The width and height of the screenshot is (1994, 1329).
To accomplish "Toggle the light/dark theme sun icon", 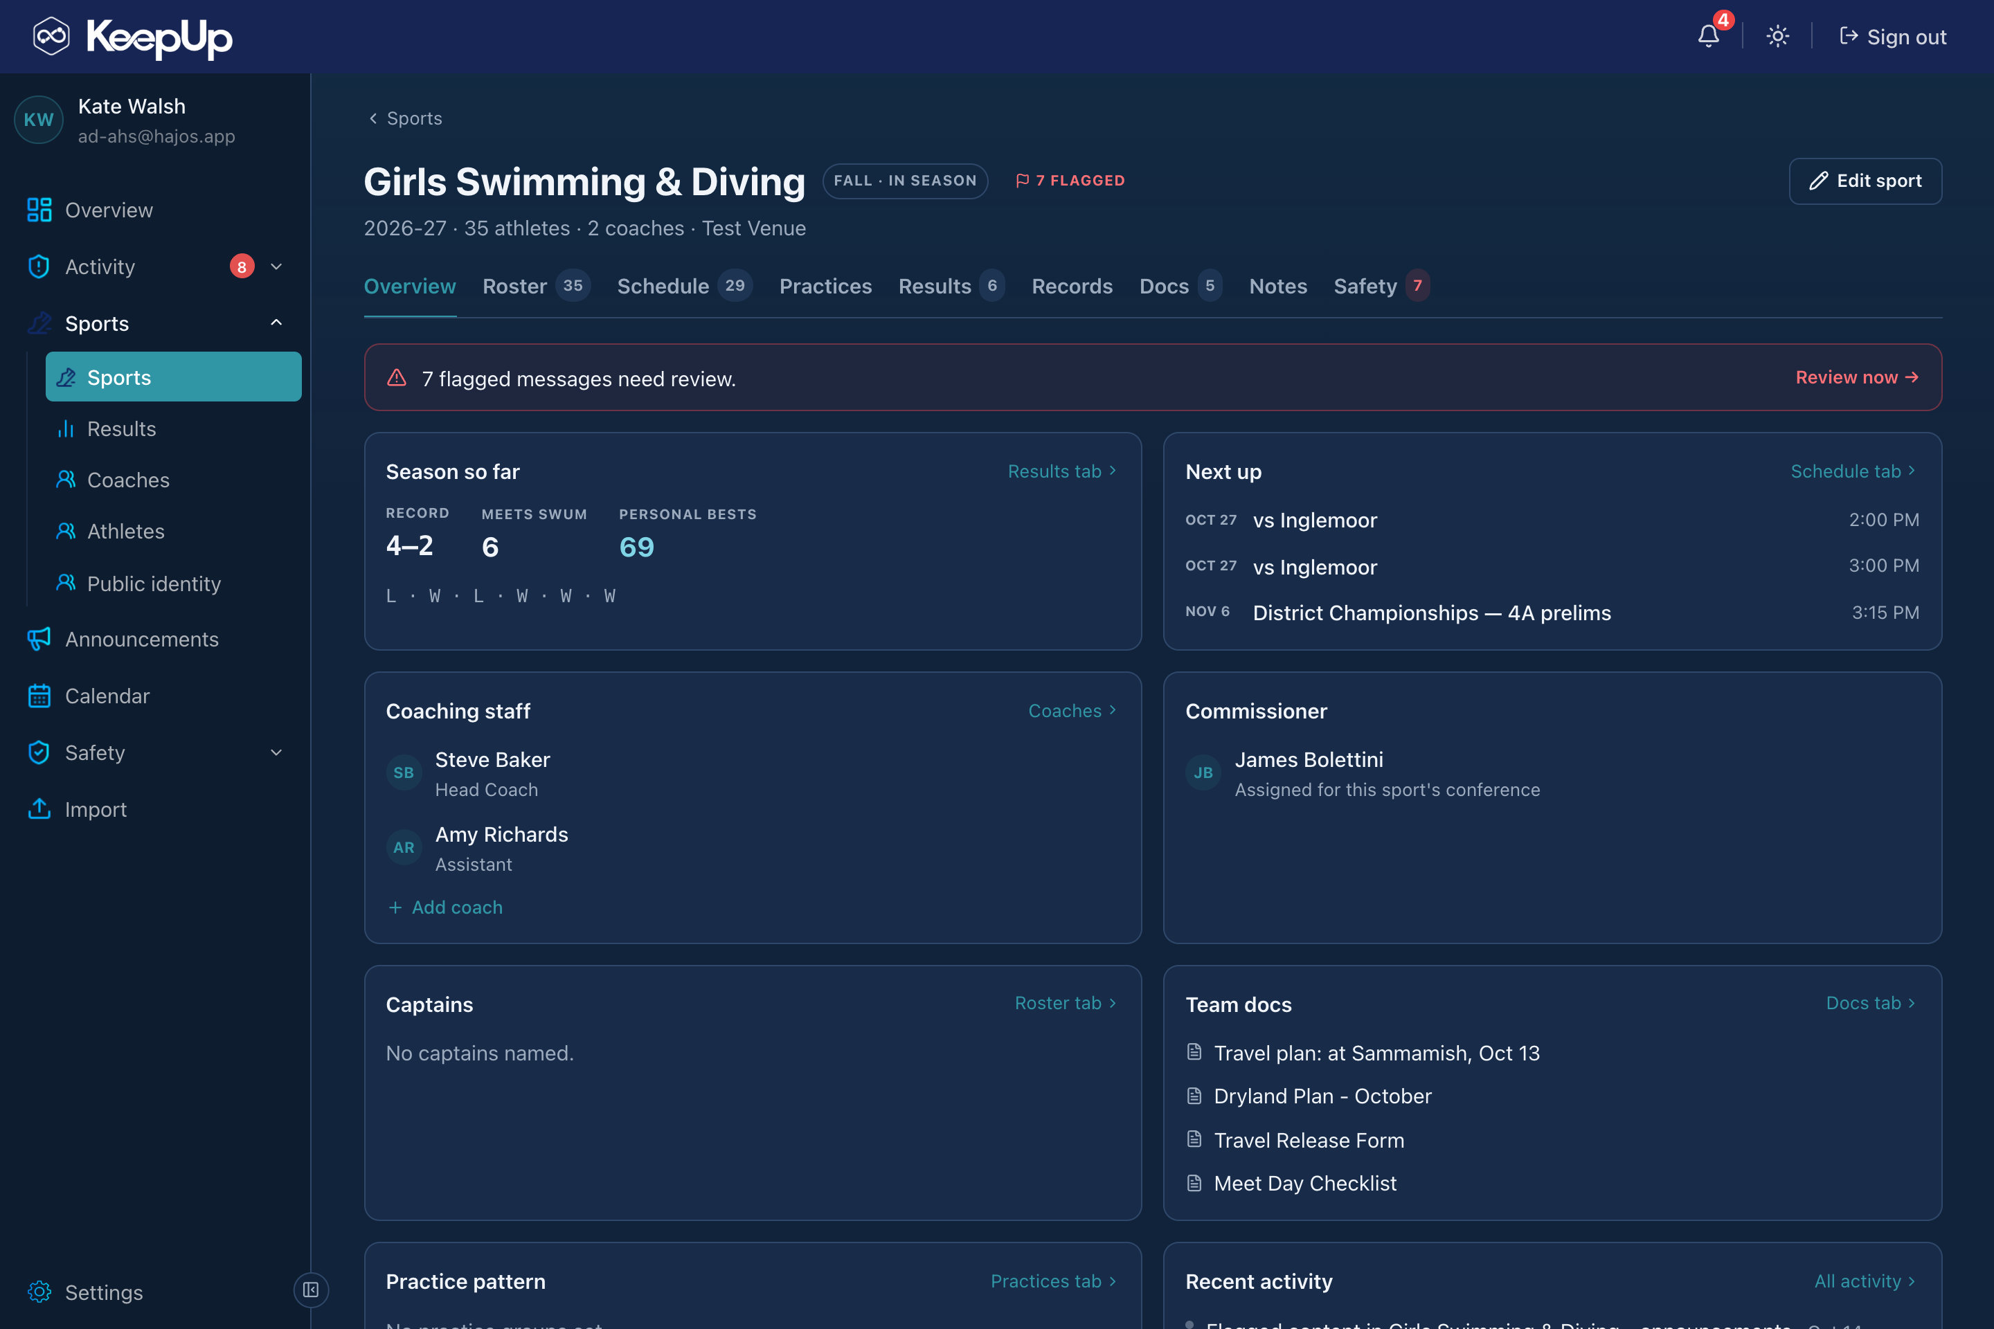I will click(1777, 35).
